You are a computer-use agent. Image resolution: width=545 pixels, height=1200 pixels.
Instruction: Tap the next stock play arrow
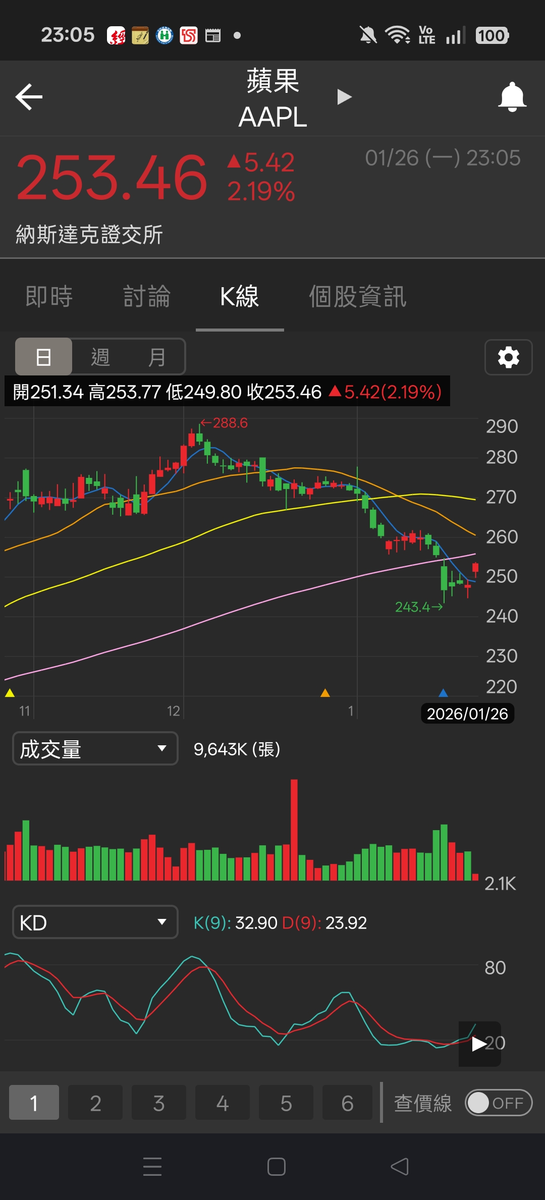click(344, 96)
